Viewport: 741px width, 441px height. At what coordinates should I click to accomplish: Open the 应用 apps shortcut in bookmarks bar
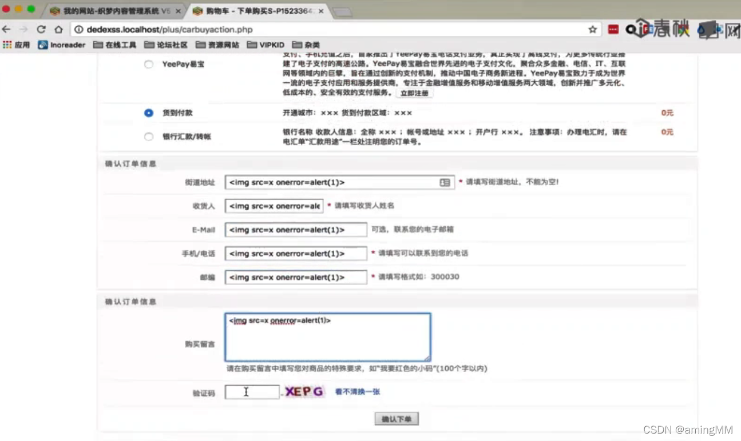17,45
